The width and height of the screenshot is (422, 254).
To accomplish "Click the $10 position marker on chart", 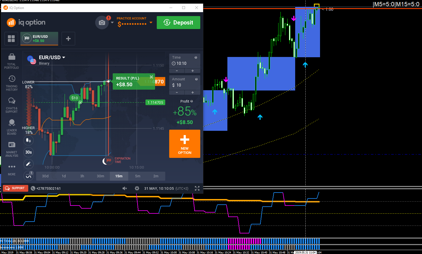I will pos(75,98).
